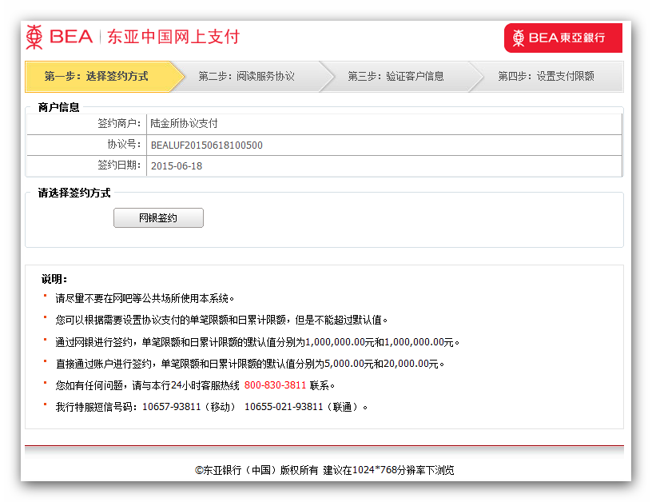Click the 说明 heading

click(x=54, y=279)
